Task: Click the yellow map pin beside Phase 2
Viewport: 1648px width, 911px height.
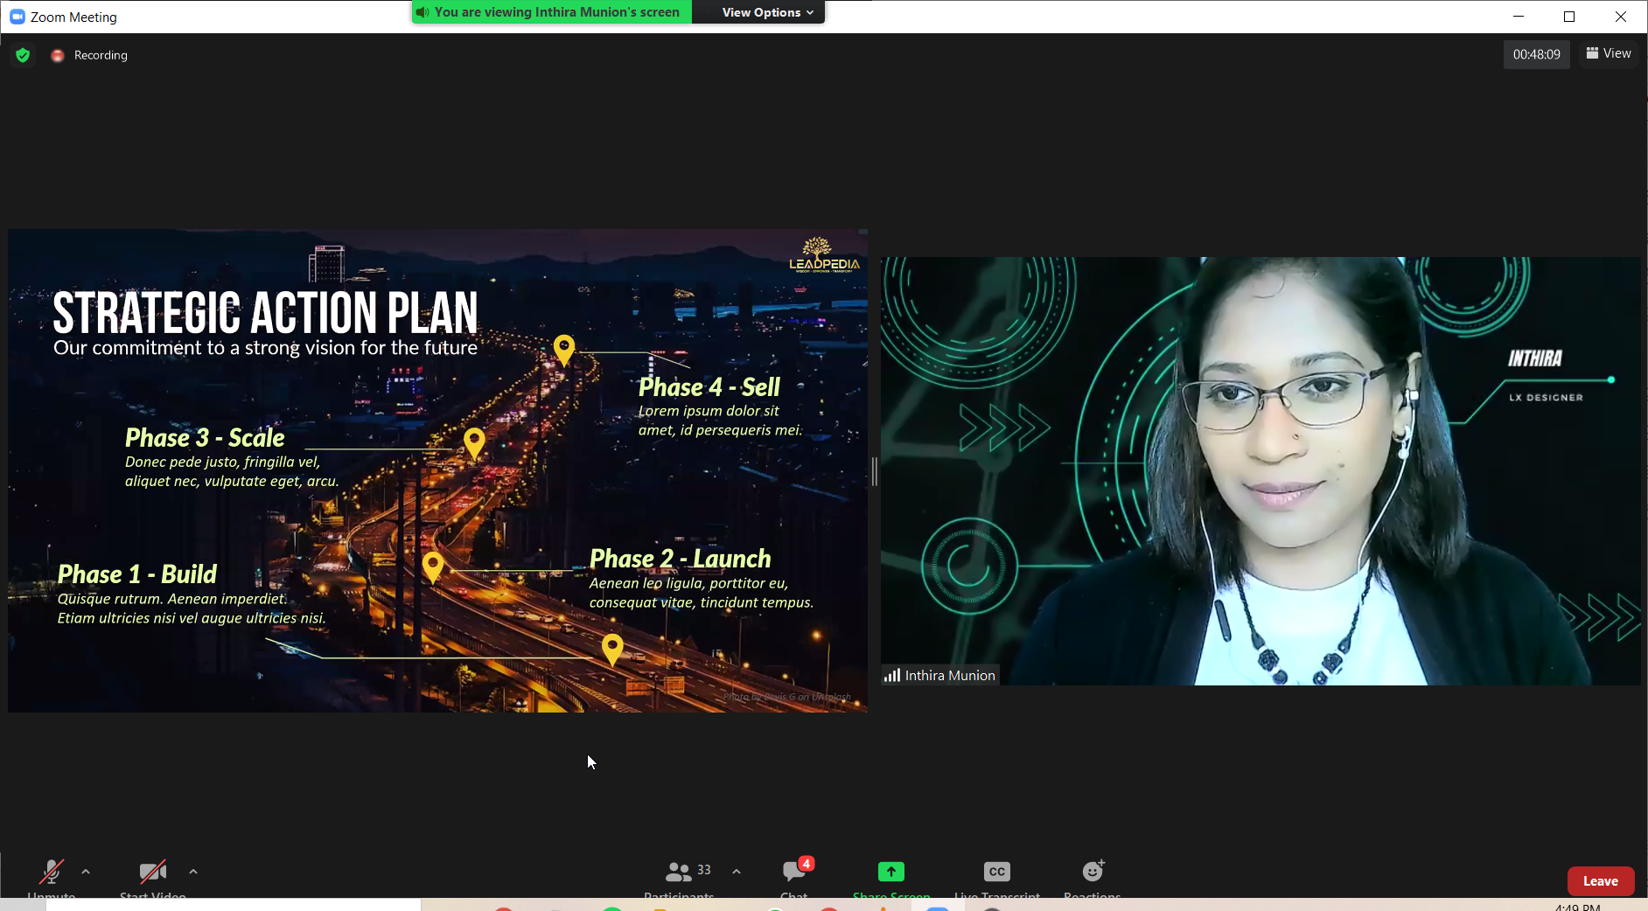Action: 433,567
